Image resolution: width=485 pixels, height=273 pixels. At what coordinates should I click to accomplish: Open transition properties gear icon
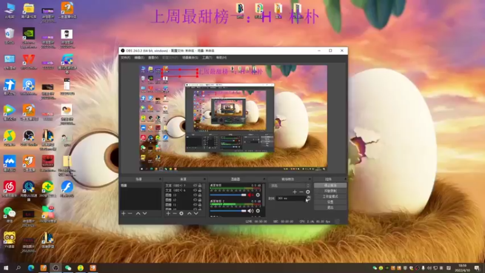pyautogui.click(x=308, y=192)
